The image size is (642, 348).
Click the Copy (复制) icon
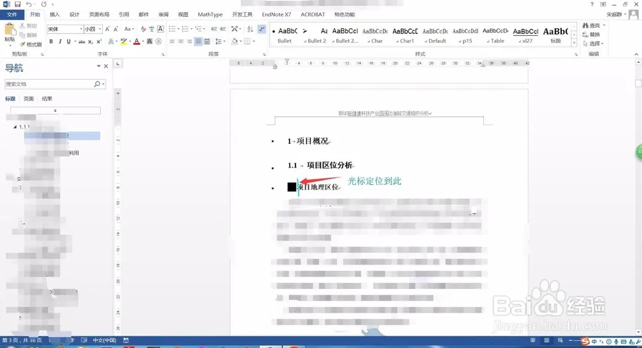(x=22, y=35)
